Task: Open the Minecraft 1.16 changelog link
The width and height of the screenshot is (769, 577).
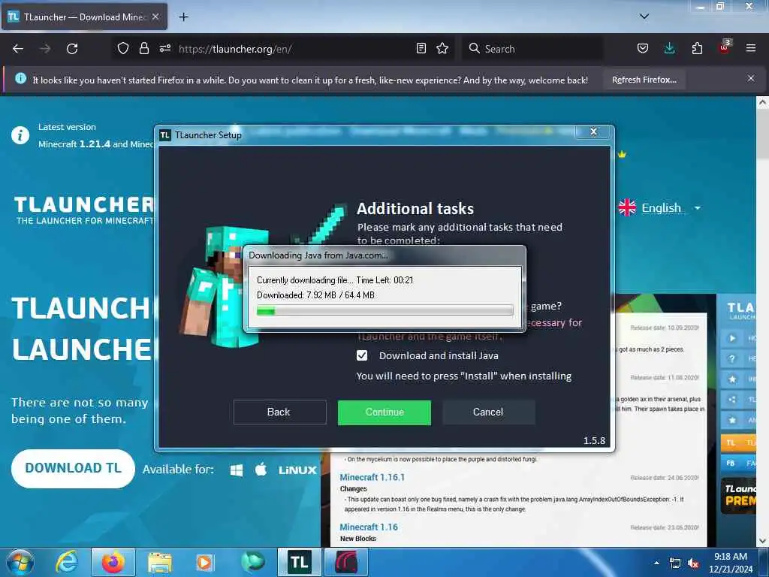Action: [369, 527]
